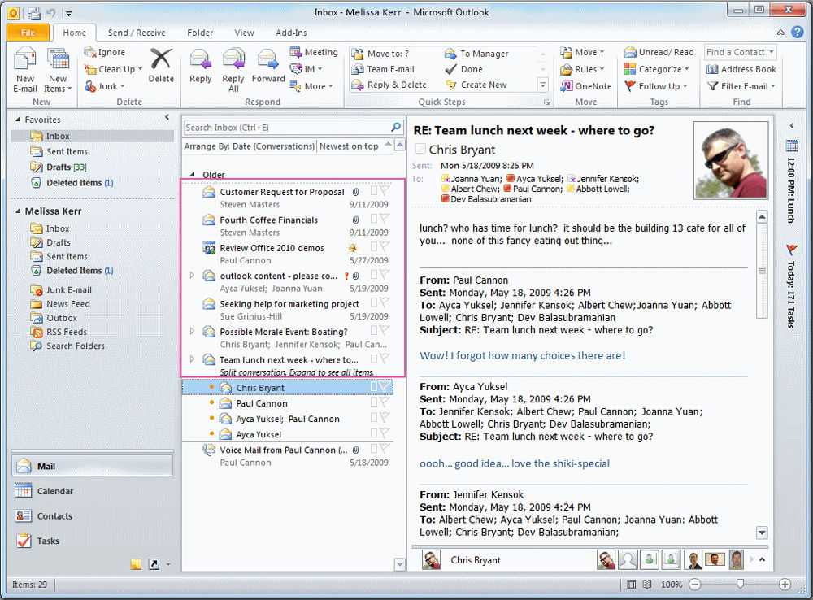Viewport: 813px width, 600px height.
Task: Click the Meeting reply icon
Action: coord(314,52)
